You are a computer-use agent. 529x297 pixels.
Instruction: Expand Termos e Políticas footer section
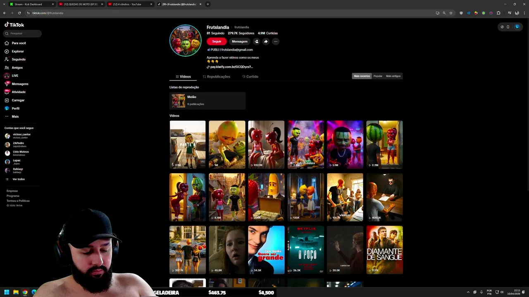click(18, 201)
